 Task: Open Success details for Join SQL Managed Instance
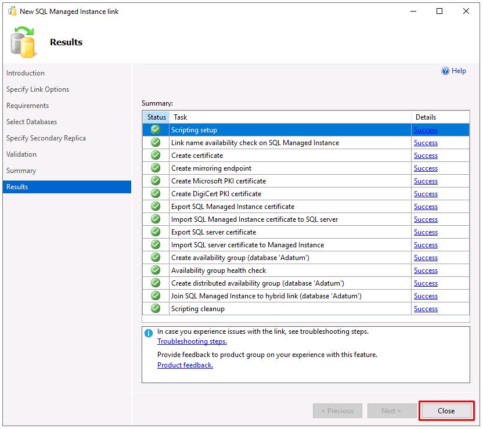click(426, 296)
